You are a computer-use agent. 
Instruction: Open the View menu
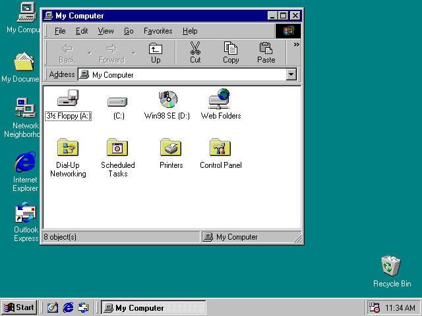tap(105, 31)
